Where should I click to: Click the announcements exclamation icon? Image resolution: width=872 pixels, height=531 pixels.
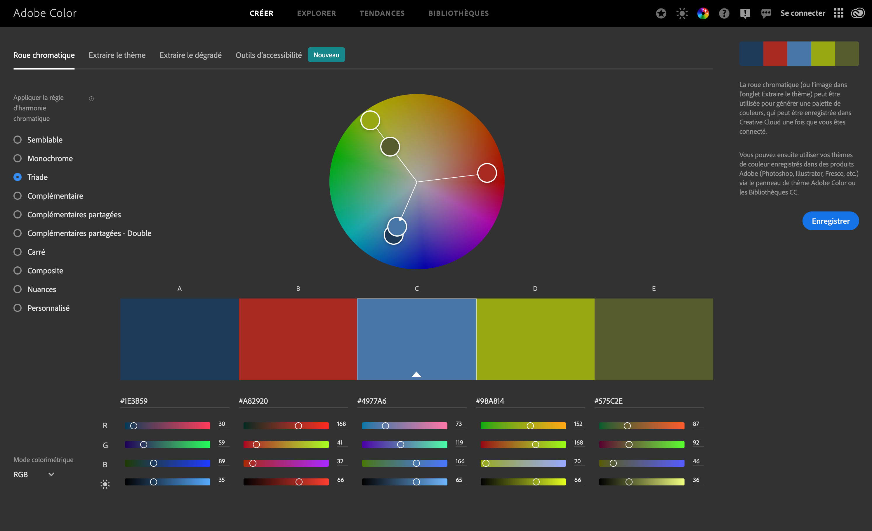point(745,13)
